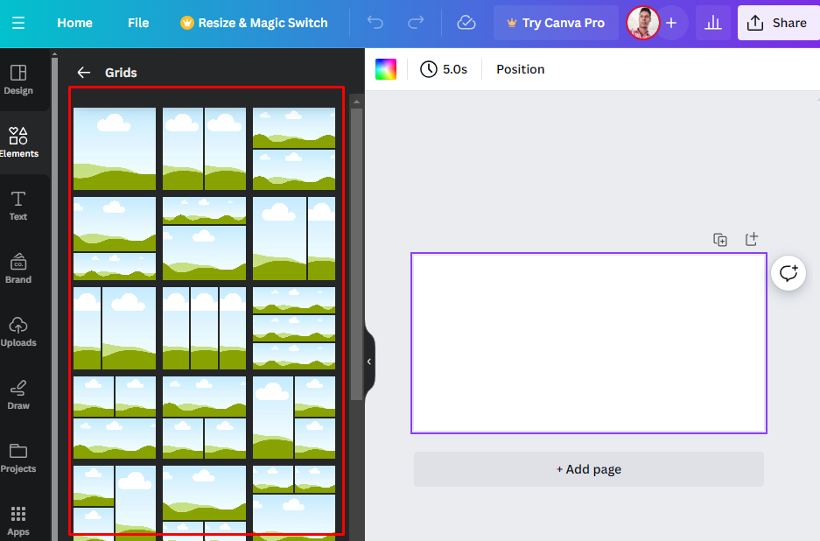The height and width of the screenshot is (541, 820).
Task: Select the first grid layout thumbnail
Action: (x=114, y=147)
